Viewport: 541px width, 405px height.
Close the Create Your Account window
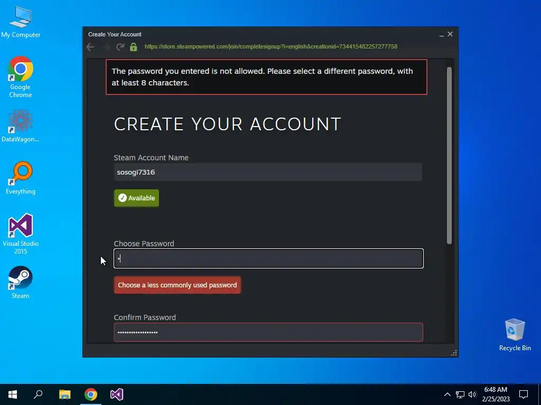tap(450, 34)
